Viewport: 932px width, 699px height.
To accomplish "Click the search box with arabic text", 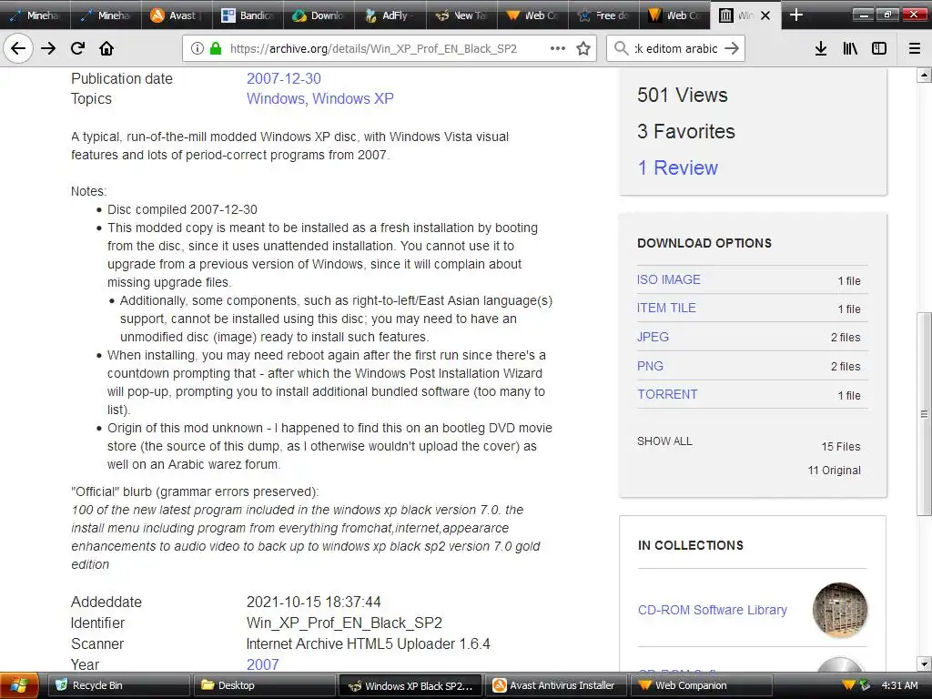I will point(676,48).
